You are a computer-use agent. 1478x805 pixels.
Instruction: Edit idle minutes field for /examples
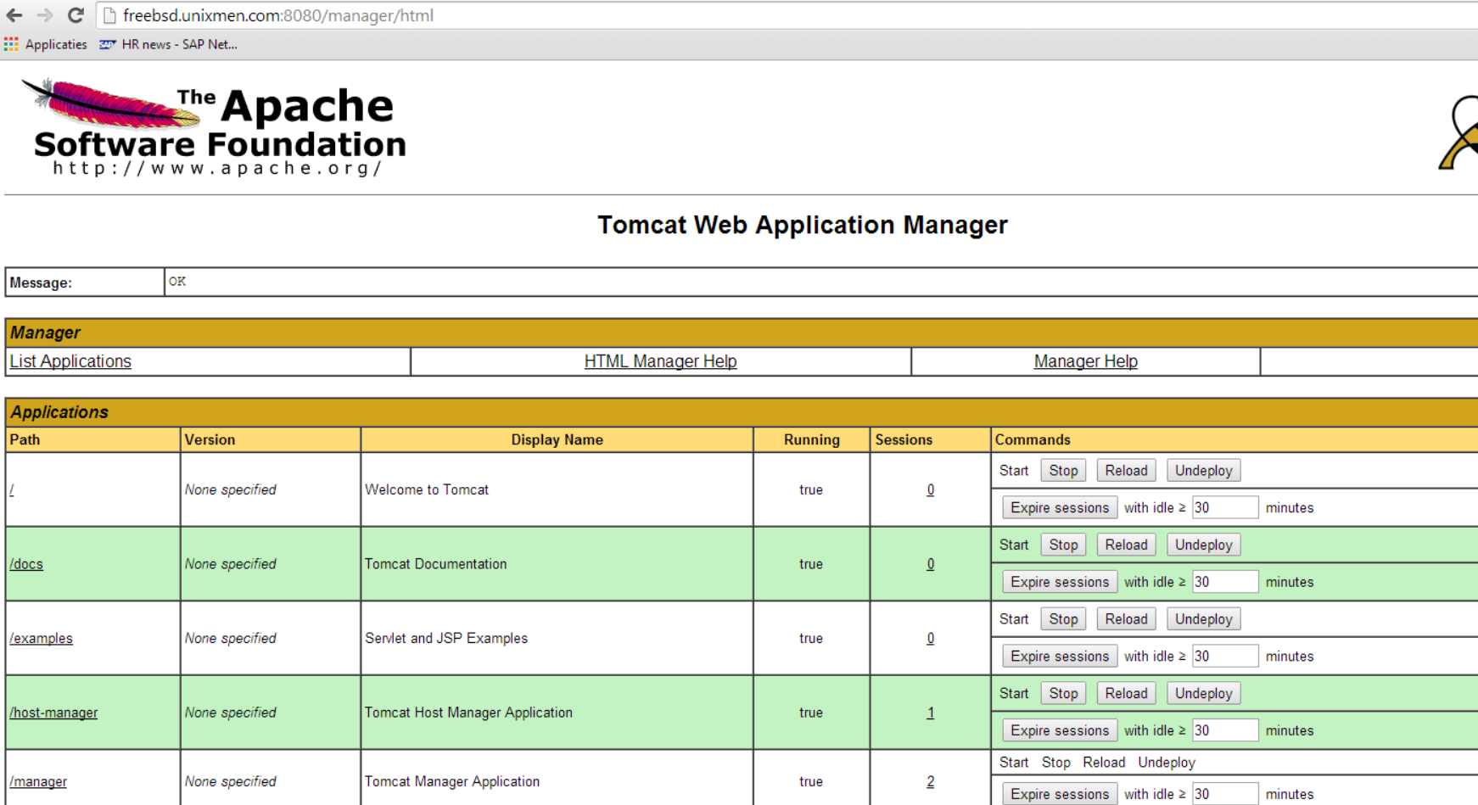point(1224,657)
